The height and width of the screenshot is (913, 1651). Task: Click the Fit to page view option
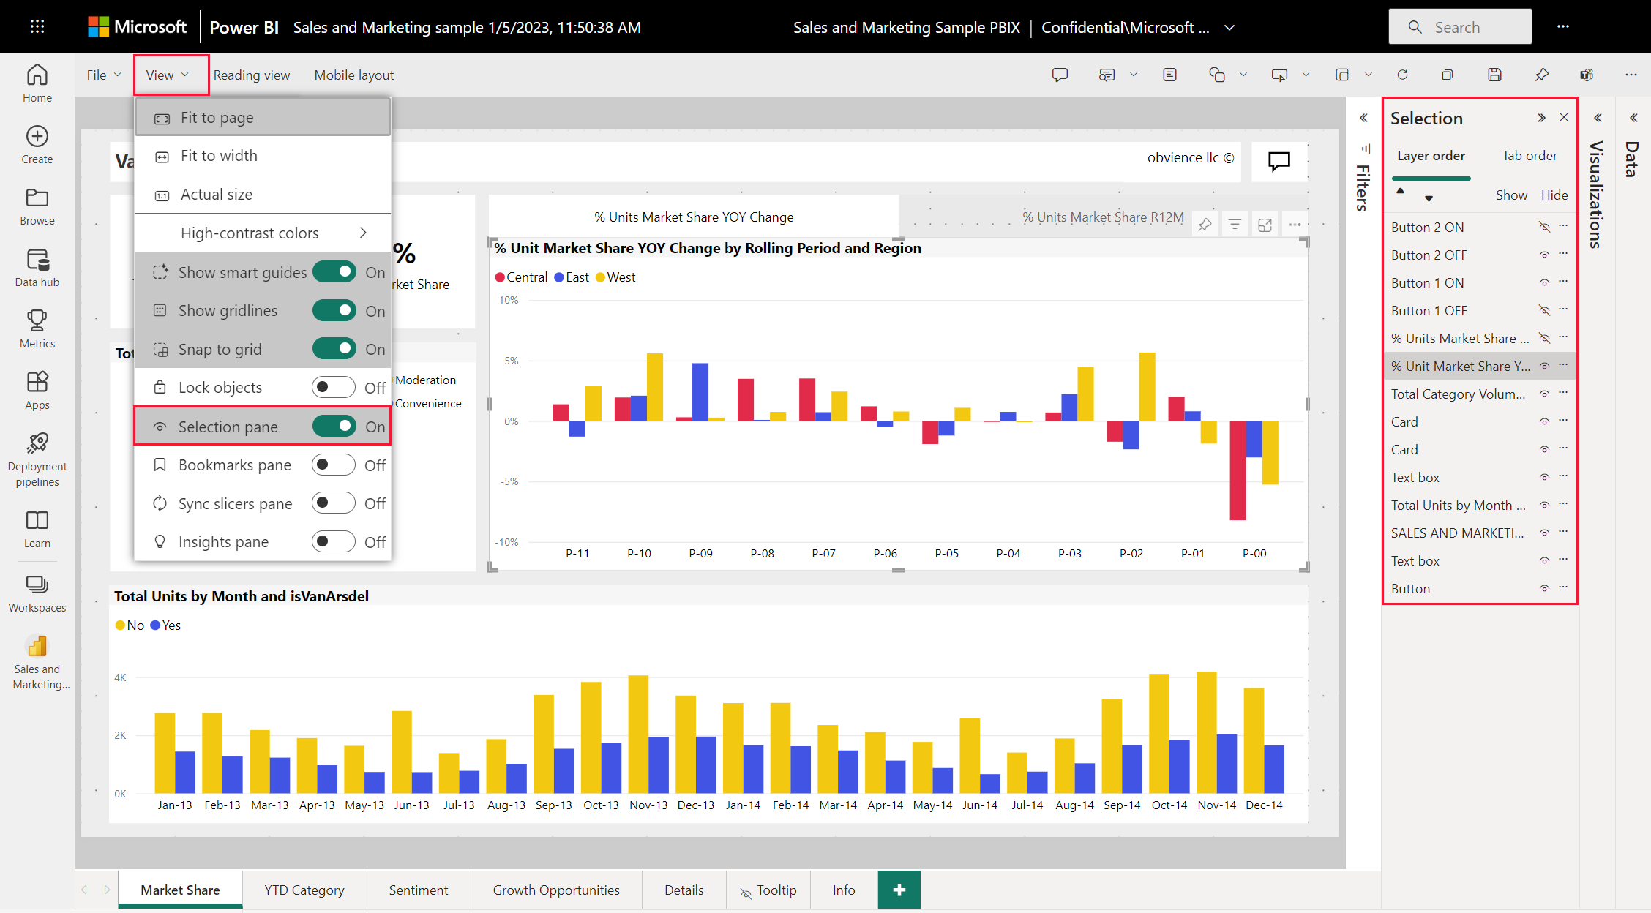(217, 117)
